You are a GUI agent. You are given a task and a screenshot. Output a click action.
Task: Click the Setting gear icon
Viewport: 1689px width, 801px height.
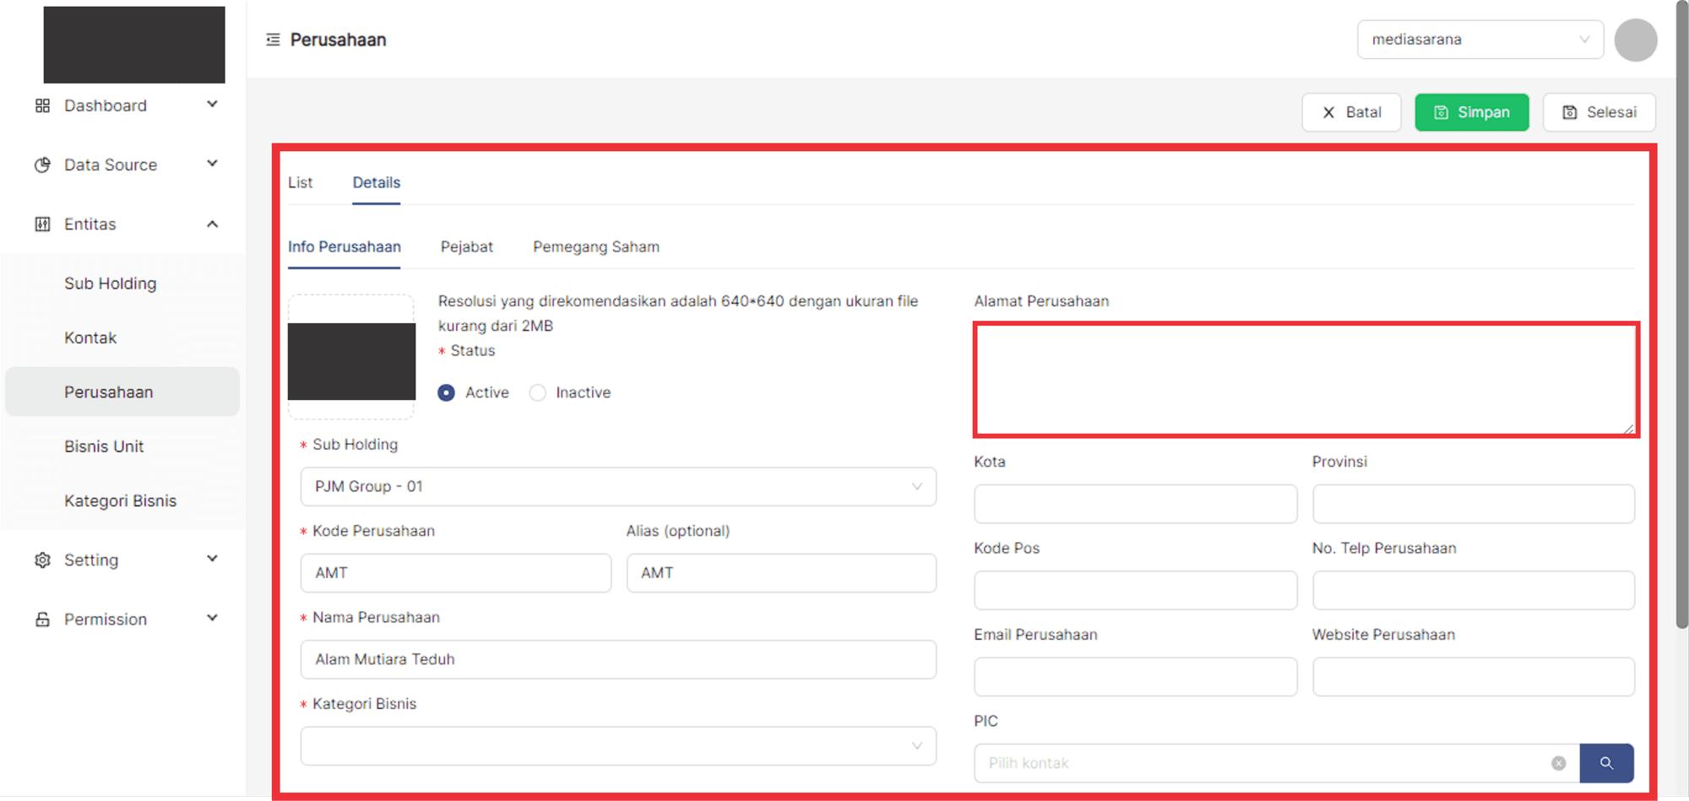click(x=42, y=560)
